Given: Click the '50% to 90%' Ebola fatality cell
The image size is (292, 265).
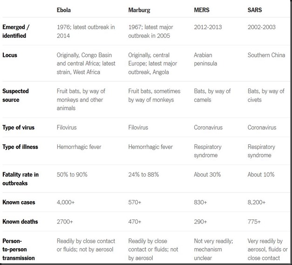Looking at the screenshot, I should 72,175.
